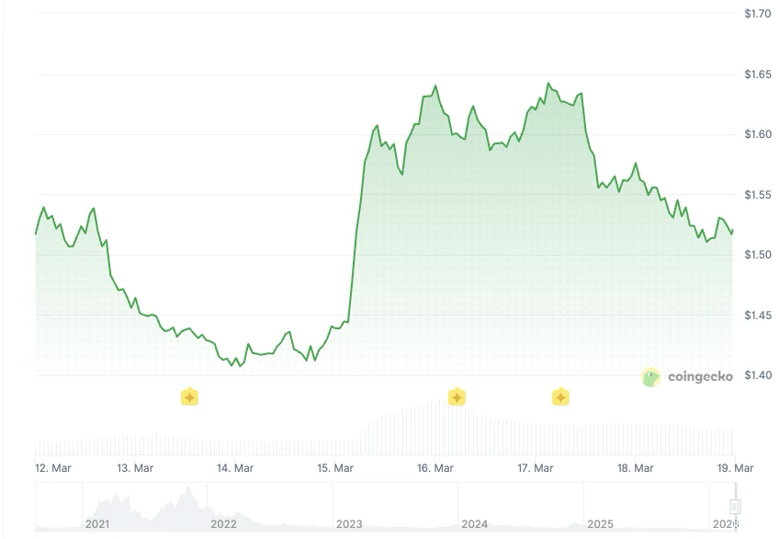Click the 12. Mar date axis label

pos(53,468)
